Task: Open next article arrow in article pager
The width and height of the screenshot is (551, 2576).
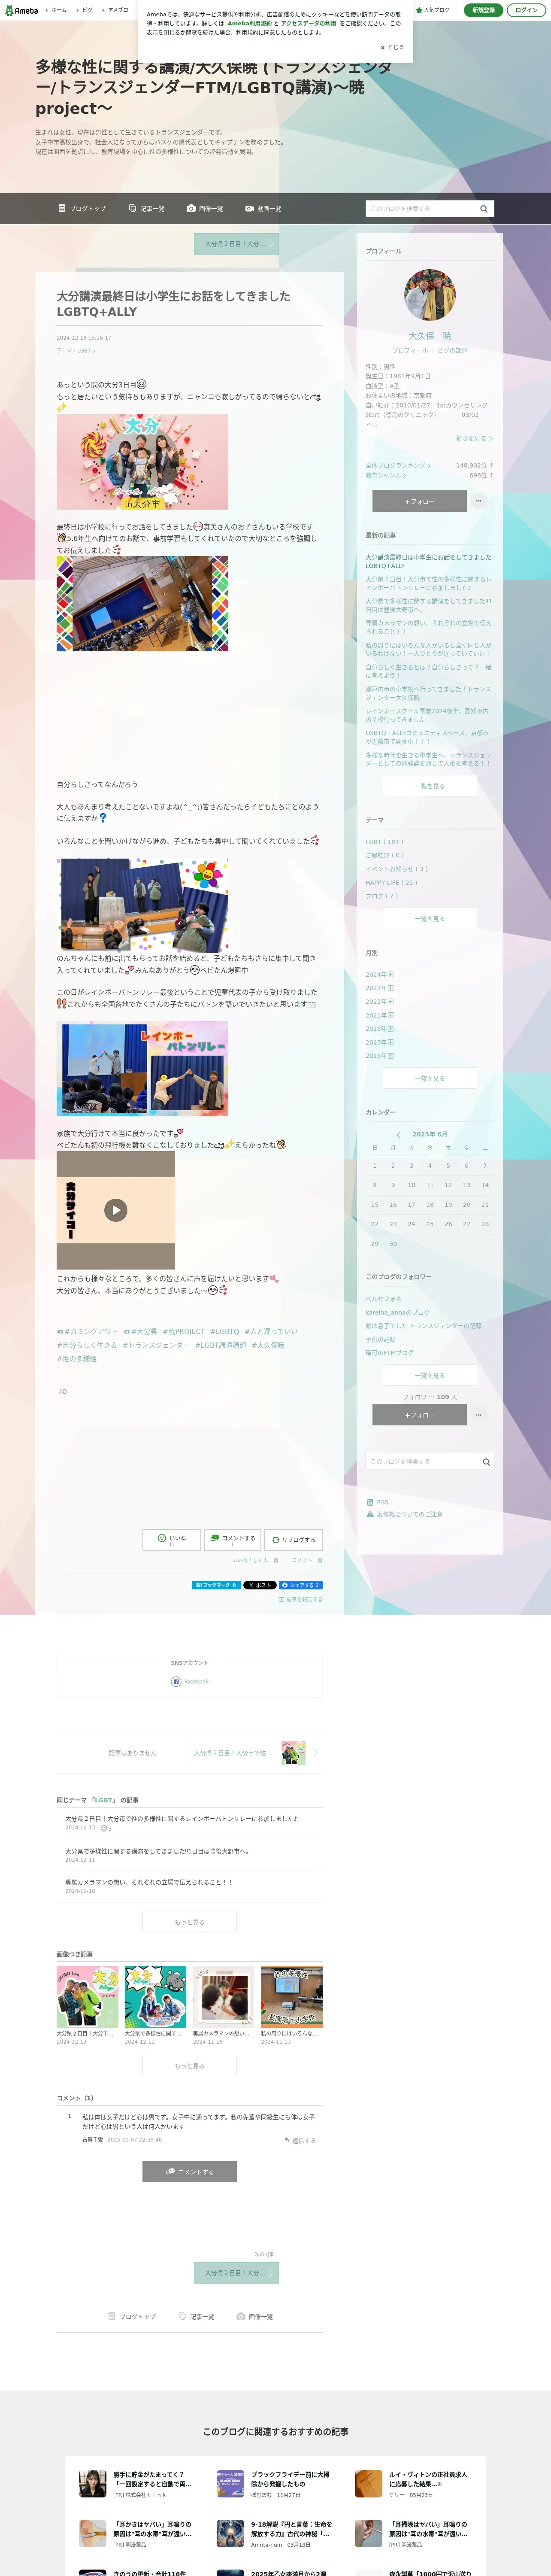Action: coord(315,1753)
